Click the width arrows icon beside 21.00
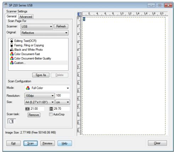Screen dimensions: 174x152 pos(27,109)
